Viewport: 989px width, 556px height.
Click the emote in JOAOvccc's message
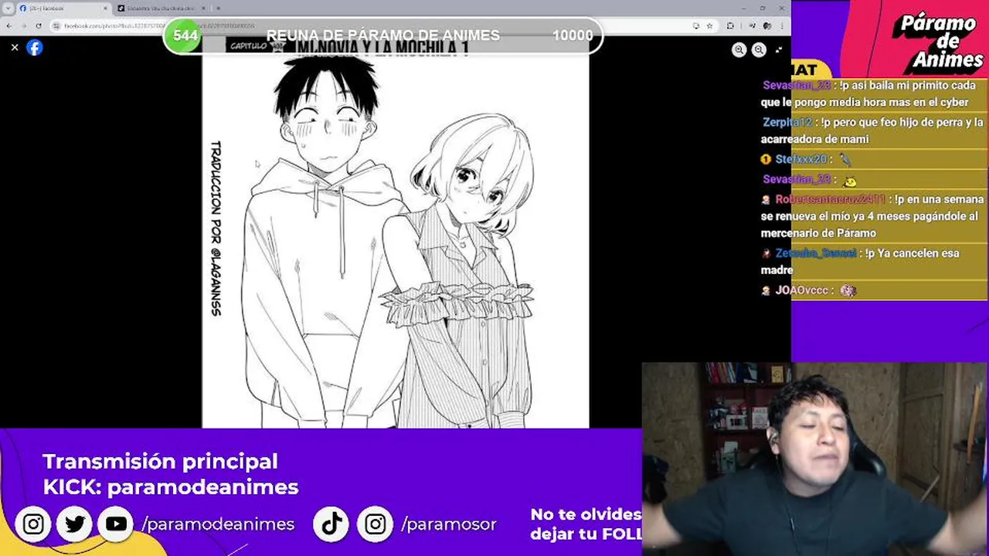click(848, 290)
